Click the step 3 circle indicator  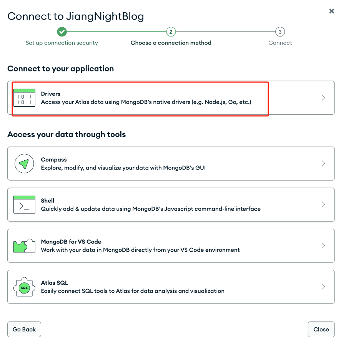[x=280, y=32]
